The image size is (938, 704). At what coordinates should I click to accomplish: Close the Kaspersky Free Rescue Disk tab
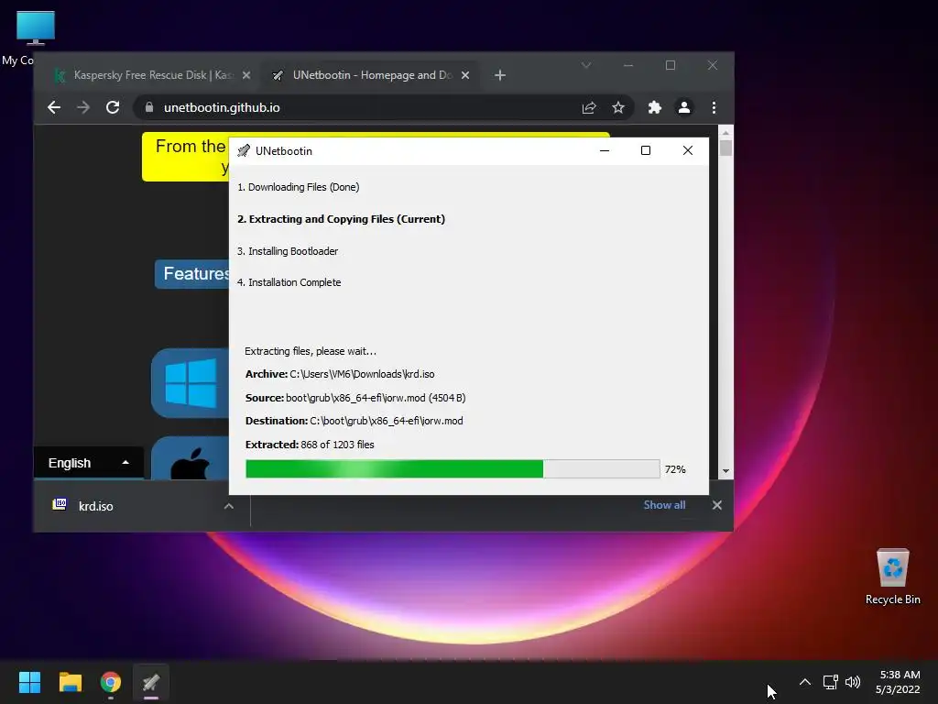[x=246, y=75]
